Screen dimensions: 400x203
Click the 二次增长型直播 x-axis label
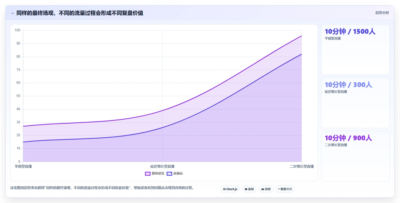[302, 166]
